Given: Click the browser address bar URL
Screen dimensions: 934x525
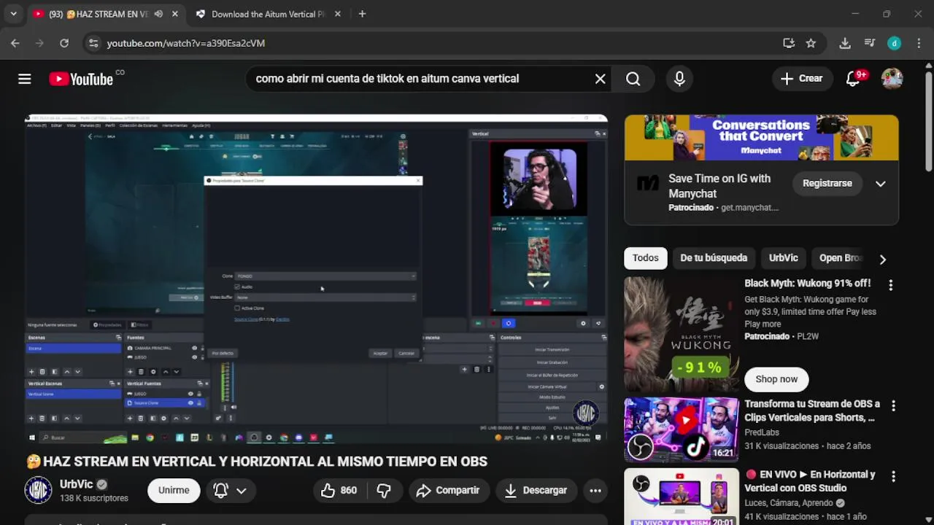Looking at the screenshot, I should (x=186, y=43).
